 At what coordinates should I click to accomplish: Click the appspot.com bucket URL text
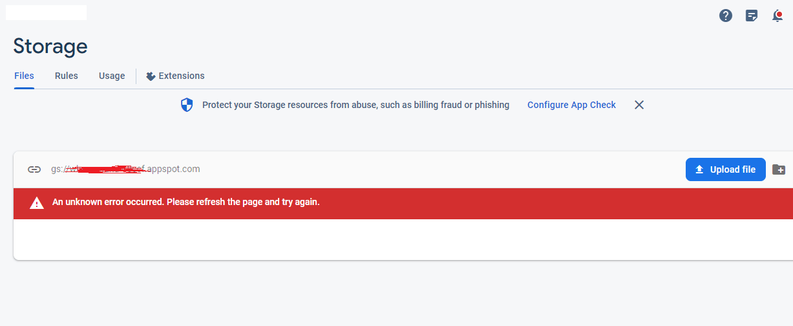click(x=125, y=169)
